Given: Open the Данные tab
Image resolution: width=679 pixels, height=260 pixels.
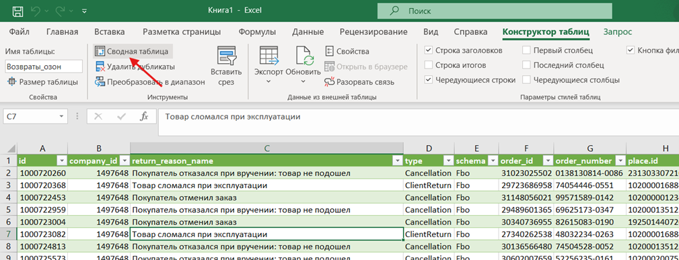Looking at the screenshot, I should (308, 32).
